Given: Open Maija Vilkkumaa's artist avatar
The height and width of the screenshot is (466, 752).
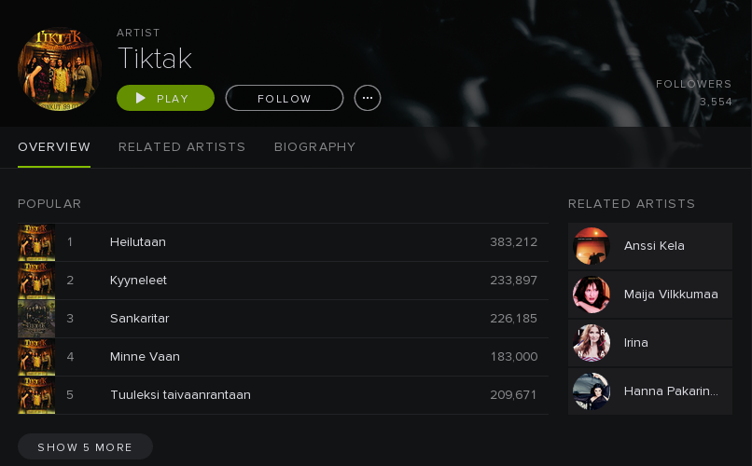Looking at the screenshot, I should coord(592,295).
